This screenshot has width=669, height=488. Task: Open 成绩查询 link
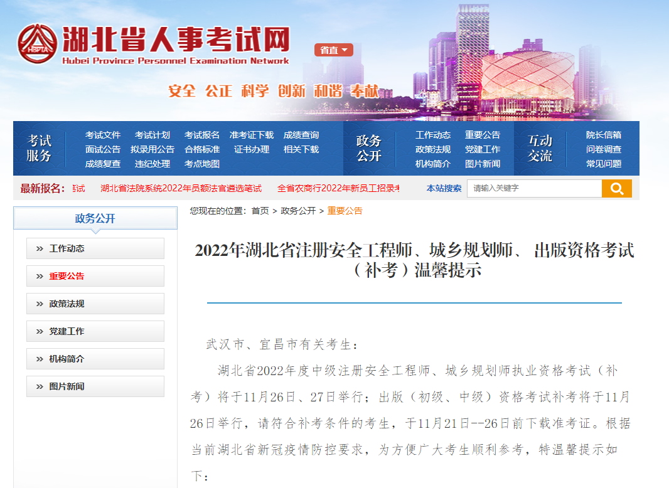[x=301, y=135]
